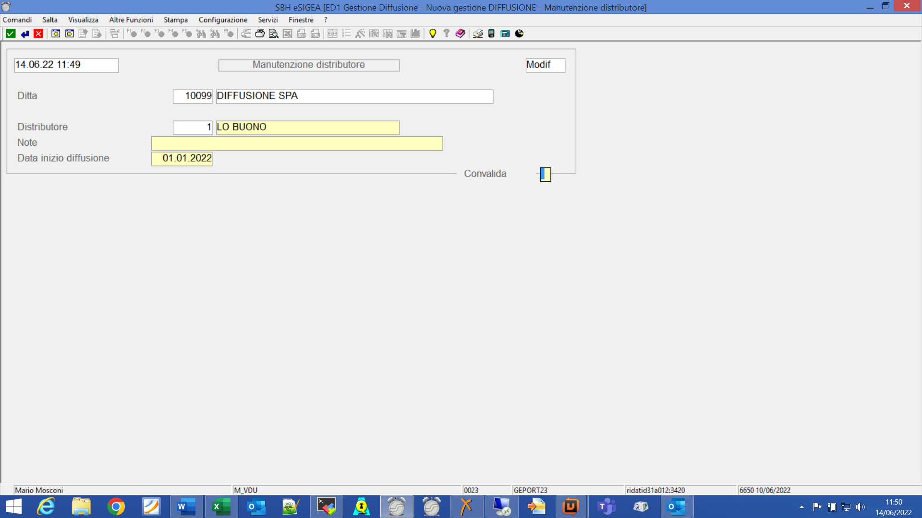Toggle the Convalida checkbox field

click(x=545, y=174)
